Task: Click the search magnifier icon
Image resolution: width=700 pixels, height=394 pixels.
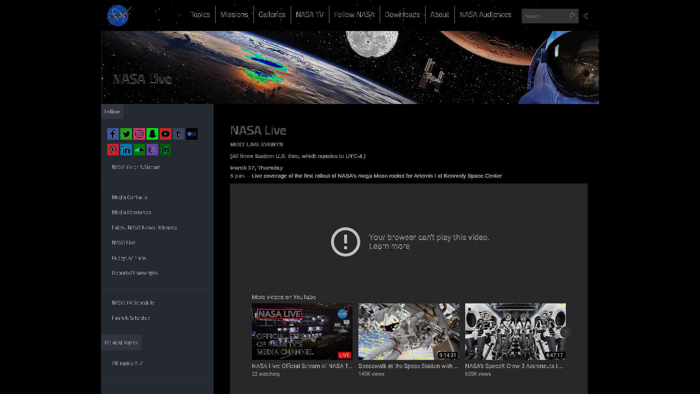Action: pos(573,16)
